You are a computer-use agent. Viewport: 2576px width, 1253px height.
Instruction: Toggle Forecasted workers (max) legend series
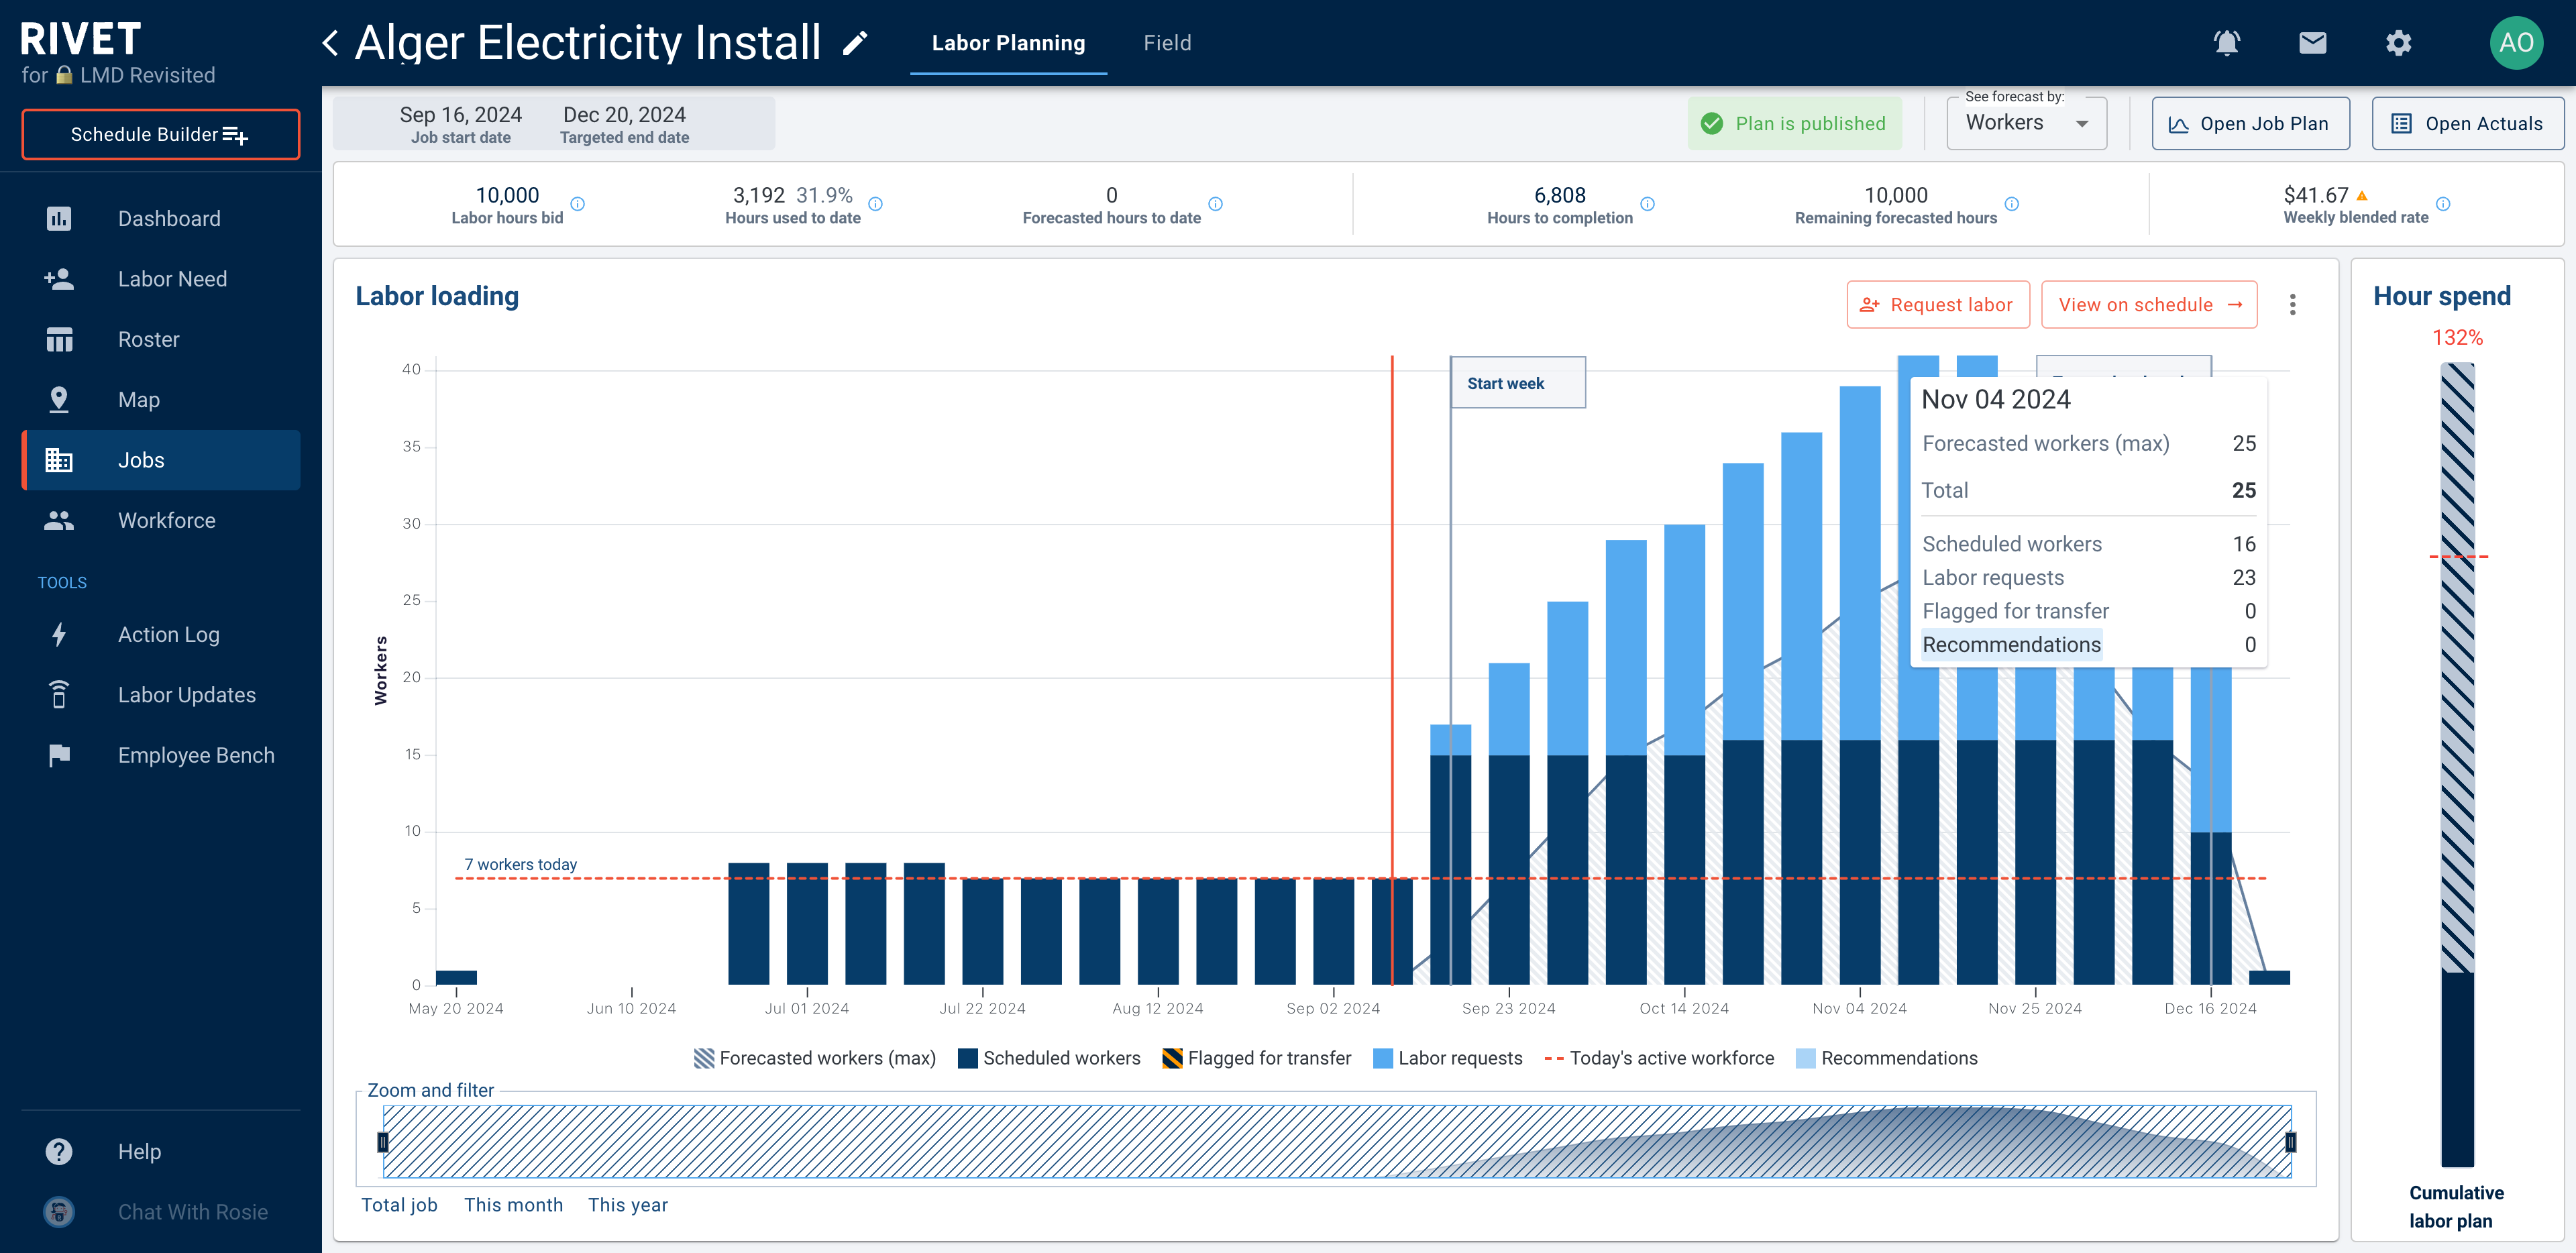tap(815, 1058)
